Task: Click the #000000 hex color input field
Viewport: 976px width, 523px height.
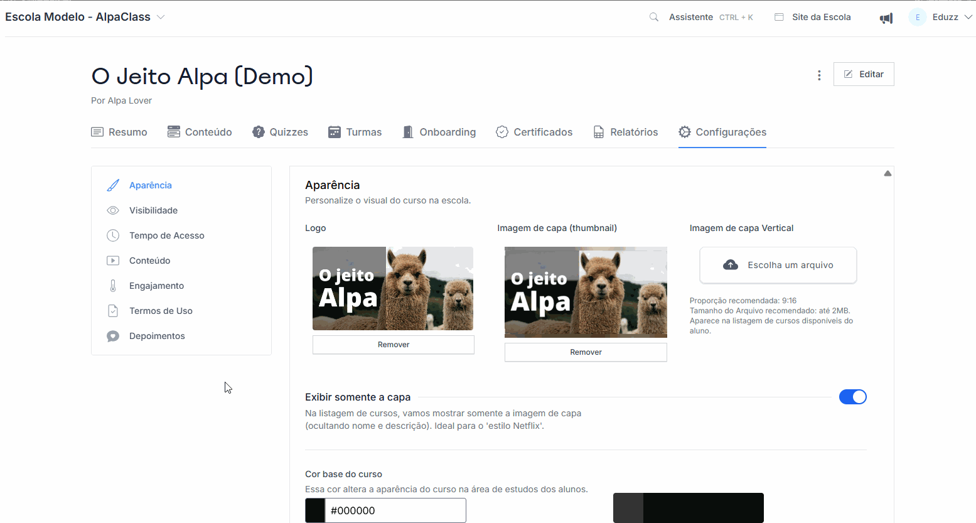Action: [395, 510]
